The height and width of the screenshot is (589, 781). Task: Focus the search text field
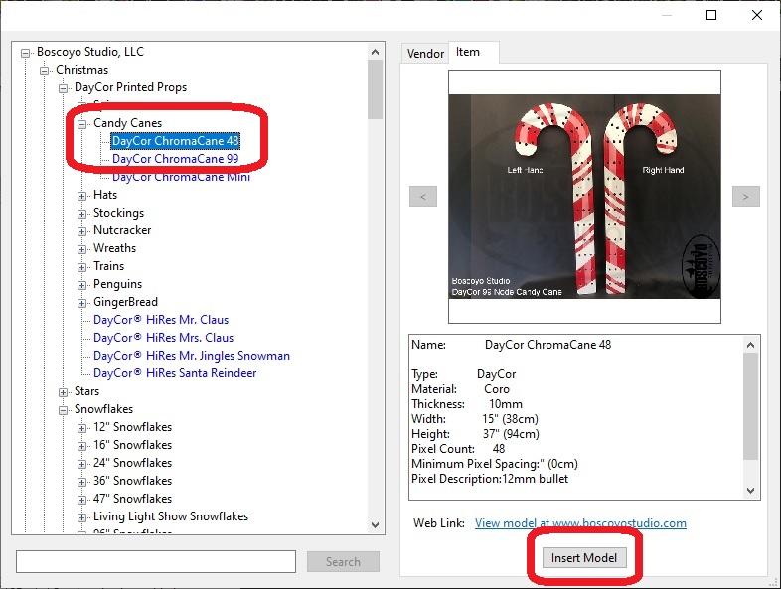(x=156, y=562)
